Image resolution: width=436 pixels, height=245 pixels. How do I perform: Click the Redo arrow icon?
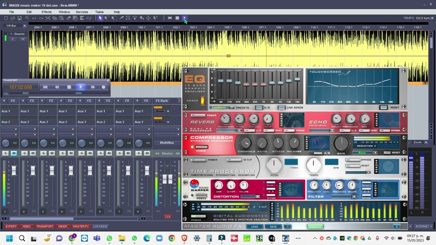pos(41,18)
